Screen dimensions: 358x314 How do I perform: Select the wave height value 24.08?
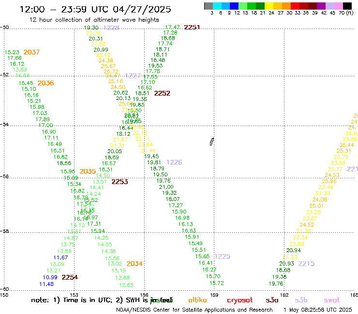[x=320, y=200]
